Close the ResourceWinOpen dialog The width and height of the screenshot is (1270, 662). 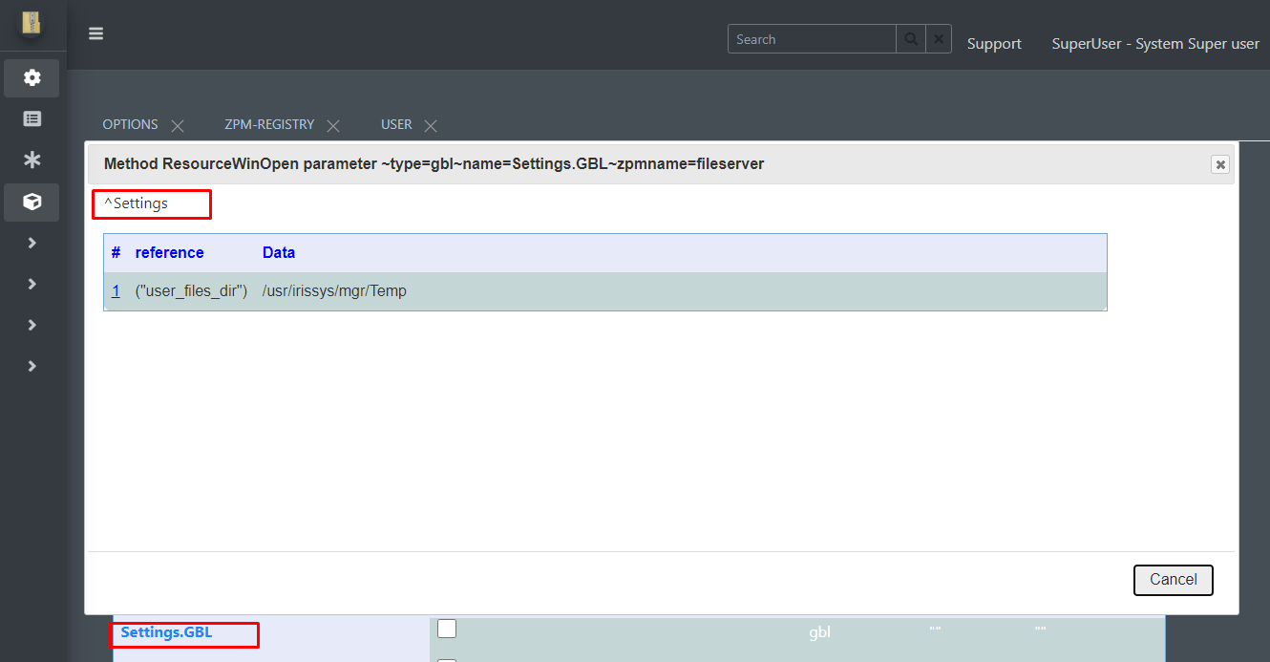tap(1219, 164)
